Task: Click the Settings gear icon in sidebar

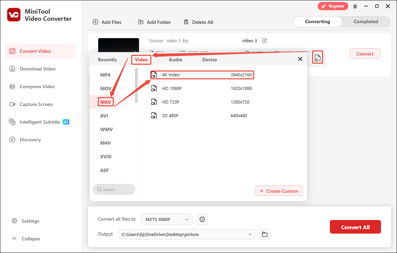Action: [14, 221]
